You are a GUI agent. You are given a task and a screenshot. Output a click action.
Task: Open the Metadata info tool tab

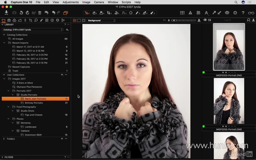click(52, 20)
